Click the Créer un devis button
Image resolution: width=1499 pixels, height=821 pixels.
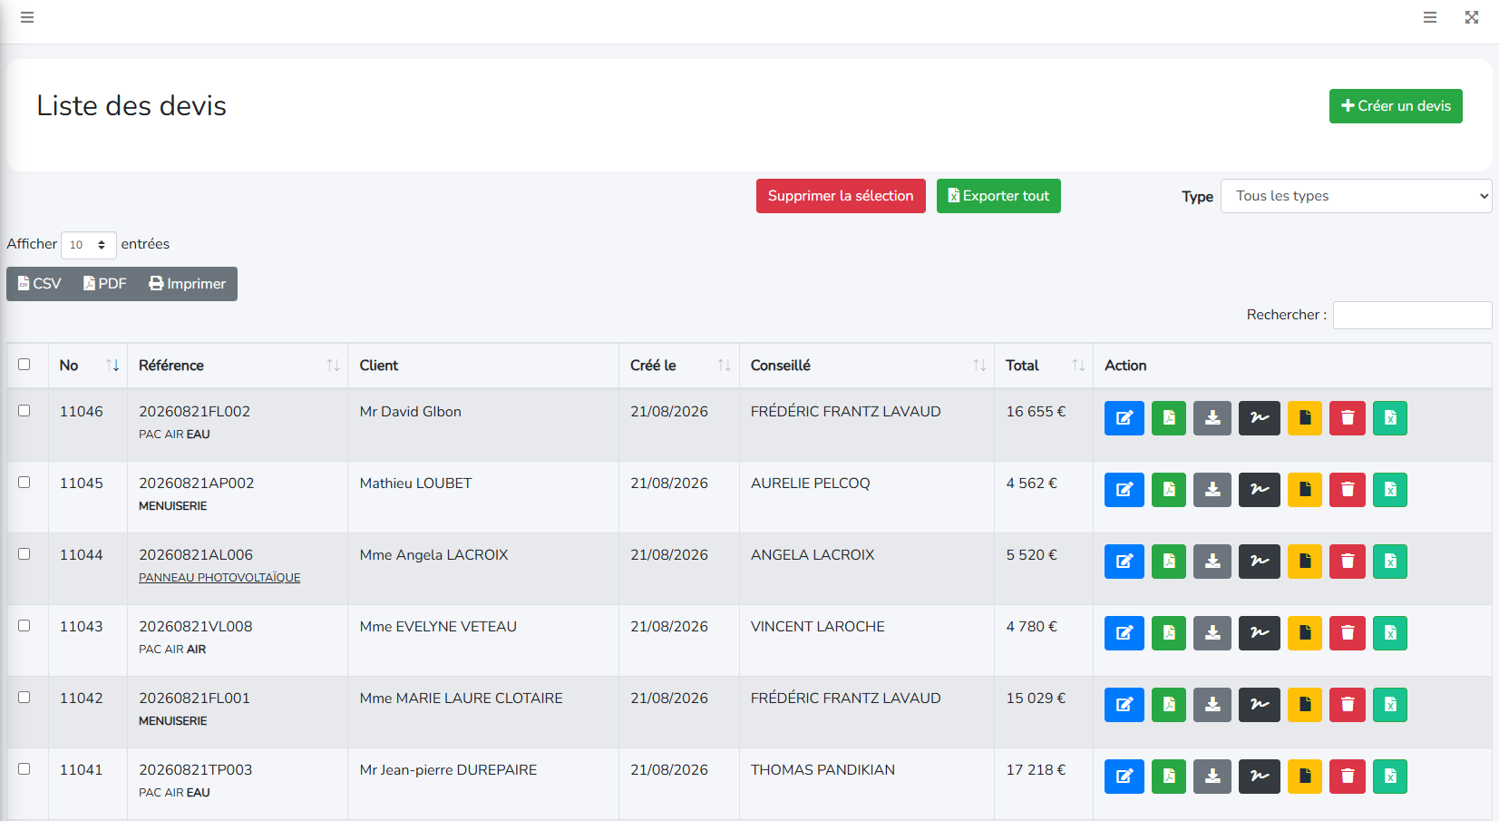point(1396,106)
